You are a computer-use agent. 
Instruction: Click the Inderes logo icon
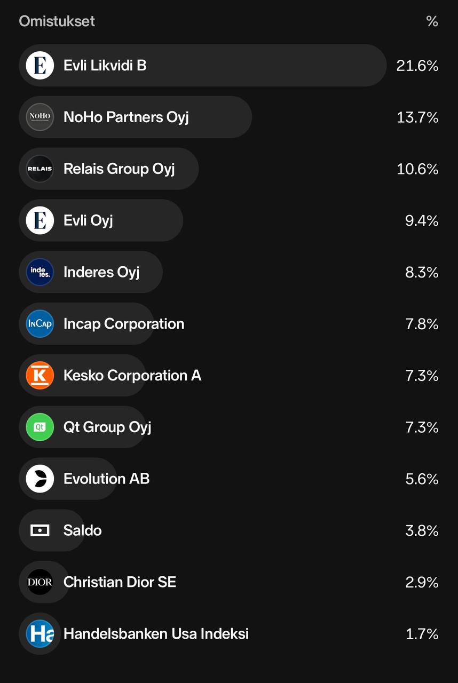40,272
